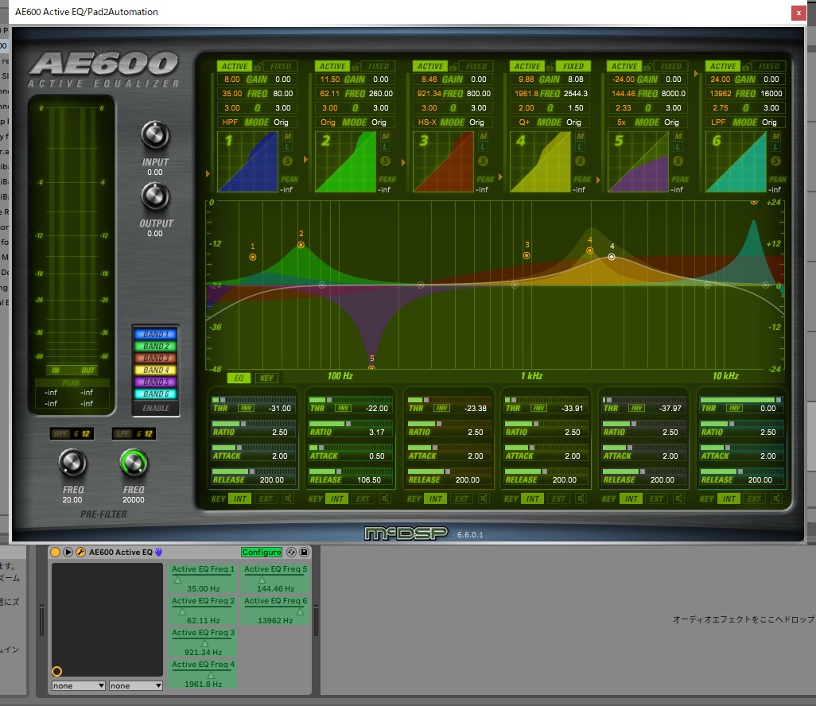Toggle Band 6 ACTIVE button
This screenshot has height=706, width=816.
[x=723, y=67]
